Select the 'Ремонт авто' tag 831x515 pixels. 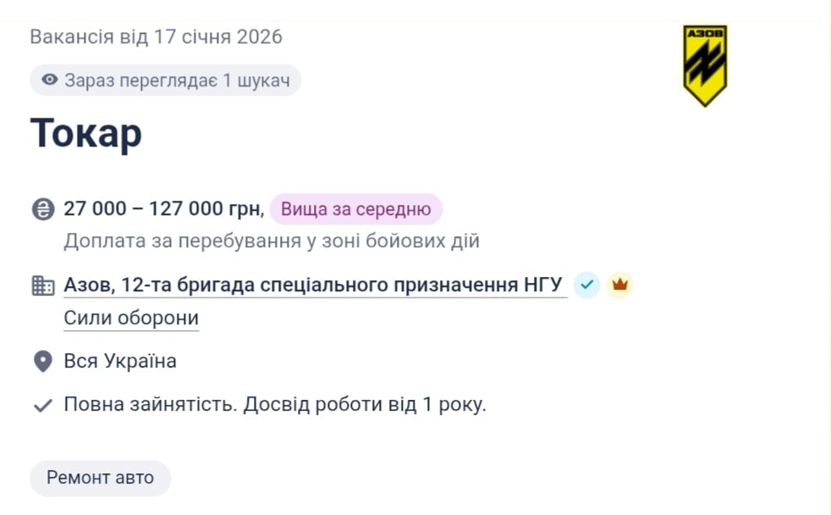99,478
